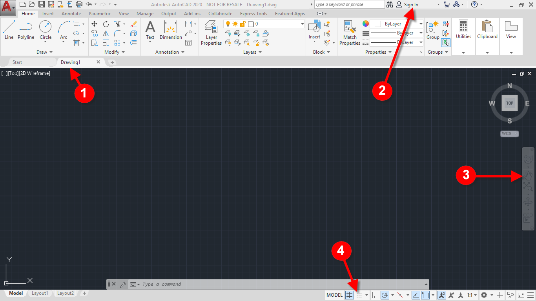The image size is (536, 301).
Task: Expand the Draw panel dropdown
Action: point(44,52)
